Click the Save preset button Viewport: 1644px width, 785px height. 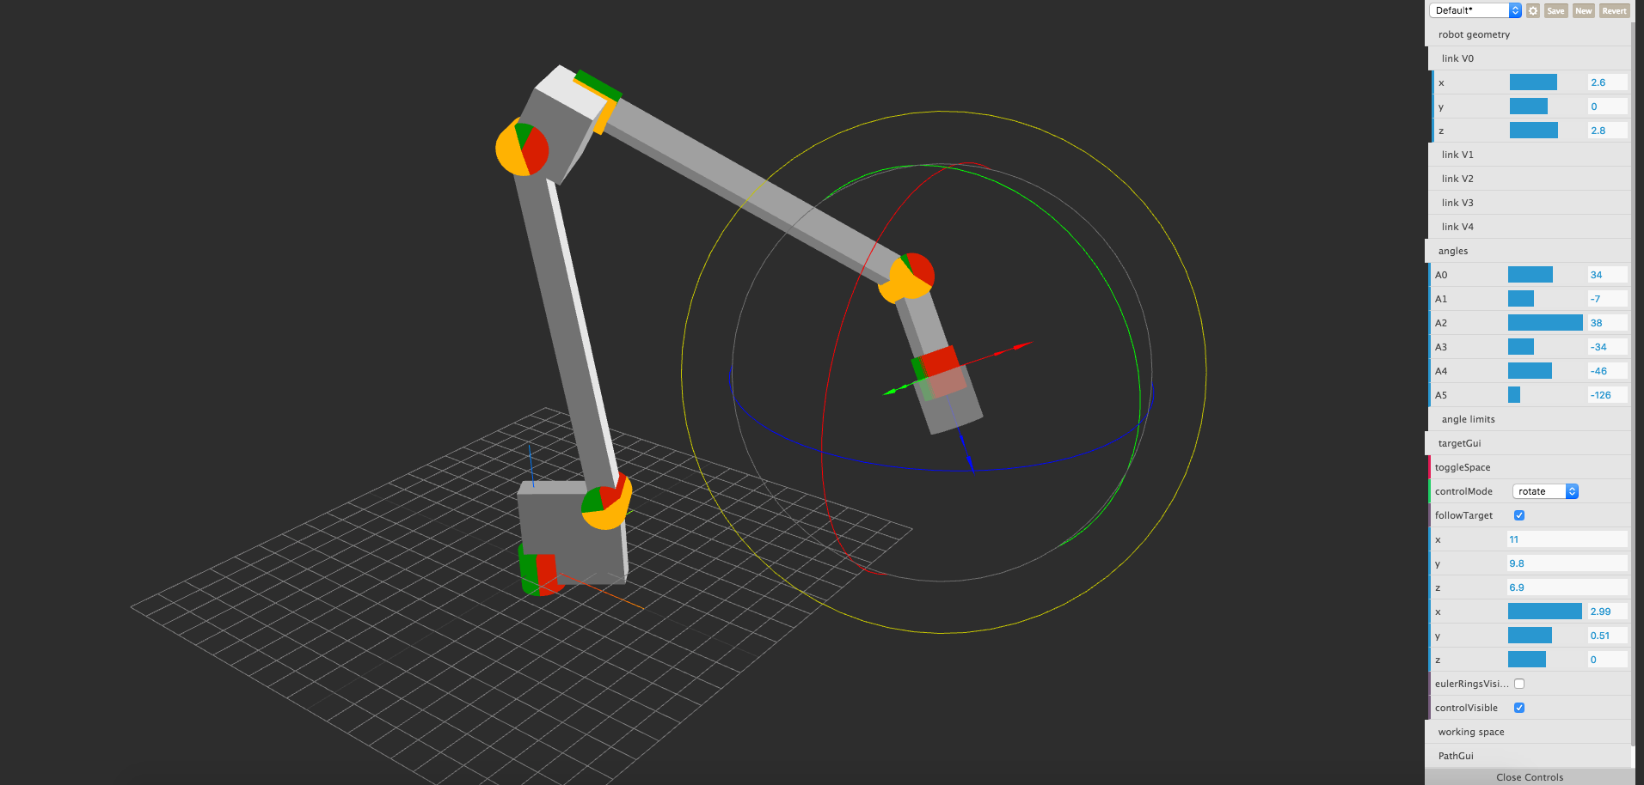click(1555, 10)
